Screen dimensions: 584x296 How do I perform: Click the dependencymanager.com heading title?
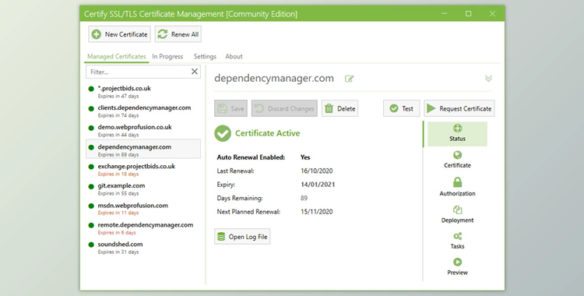coord(274,79)
